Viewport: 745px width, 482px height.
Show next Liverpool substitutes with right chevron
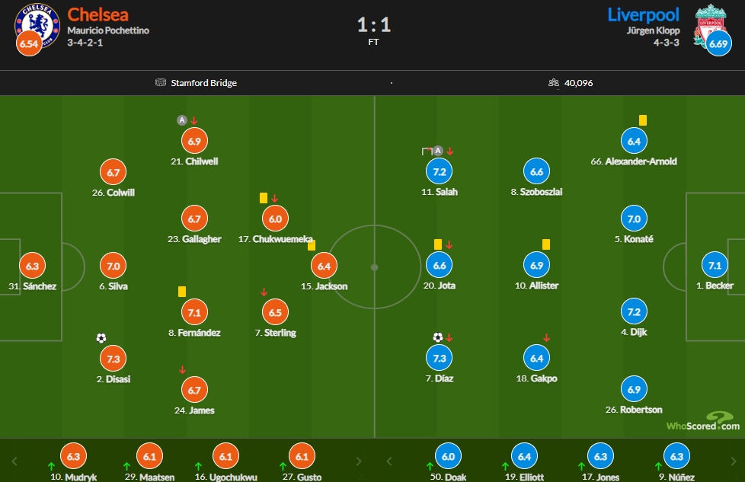tap(733, 461)
